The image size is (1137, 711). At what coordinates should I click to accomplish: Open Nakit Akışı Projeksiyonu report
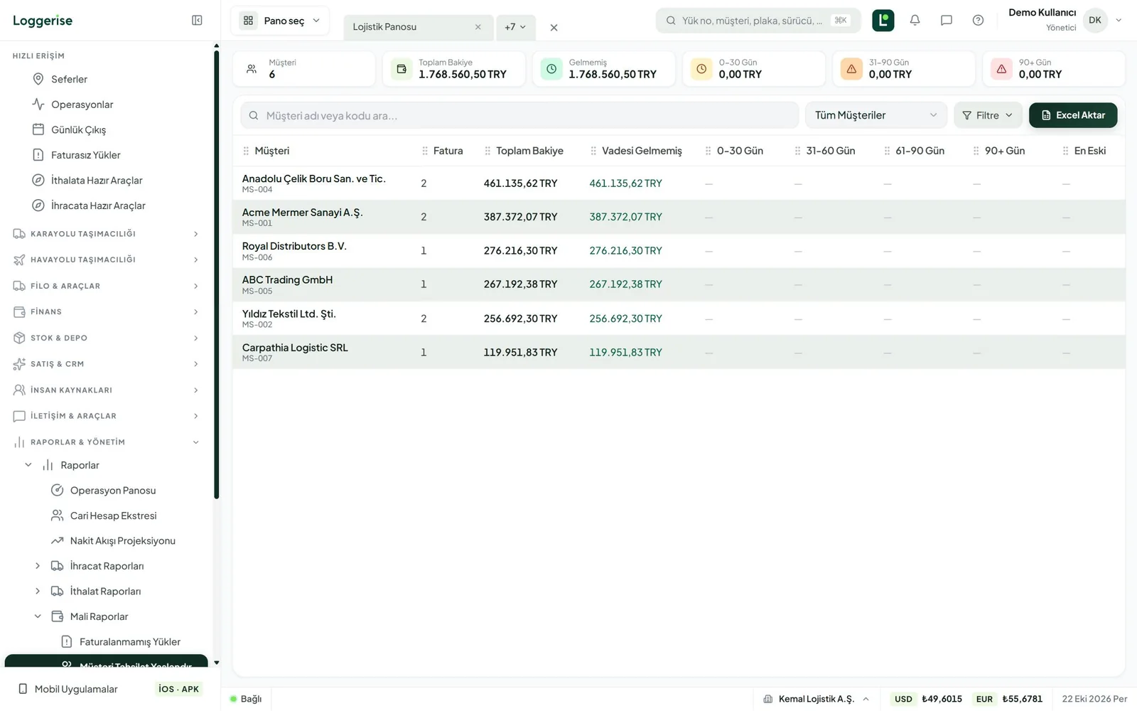coord(122,541)
